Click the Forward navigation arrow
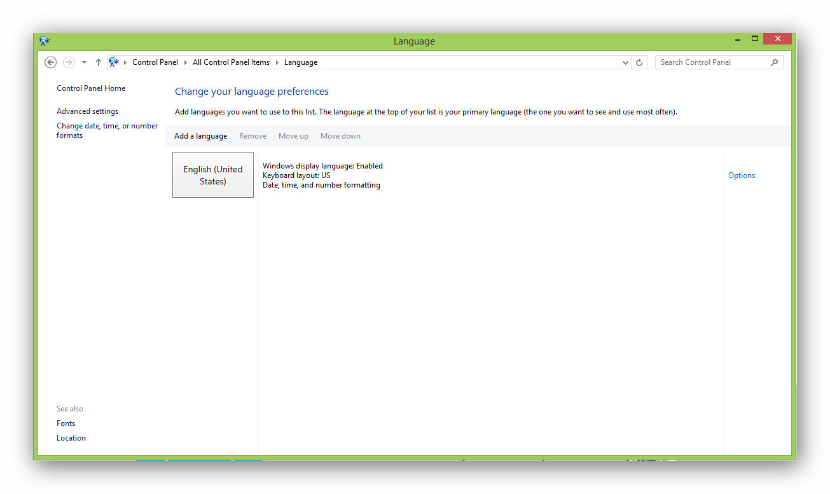The height and width of the screenshot is (494, 830). [69, 62]
